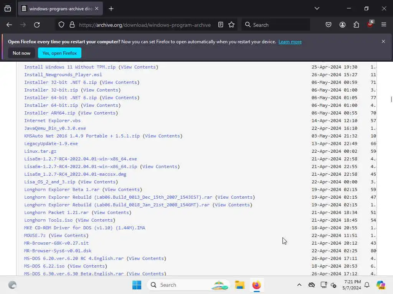Screen dimensions: 393x294
Task: Open Longhorn Explorer Rebuild Build_0013 rar
Action: click(118, 197)
